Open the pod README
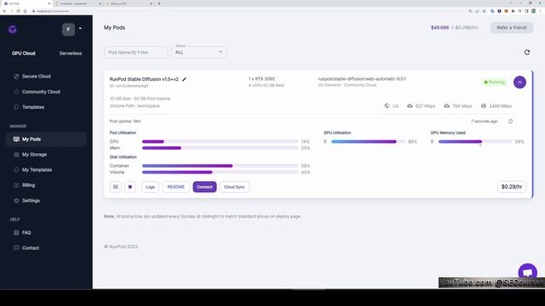Screen dimensions: 545x306 176,187
